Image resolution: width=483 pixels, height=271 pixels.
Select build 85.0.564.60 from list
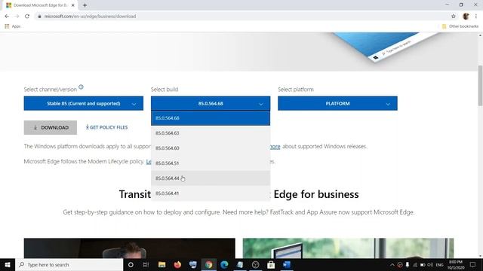coord(211,148)
